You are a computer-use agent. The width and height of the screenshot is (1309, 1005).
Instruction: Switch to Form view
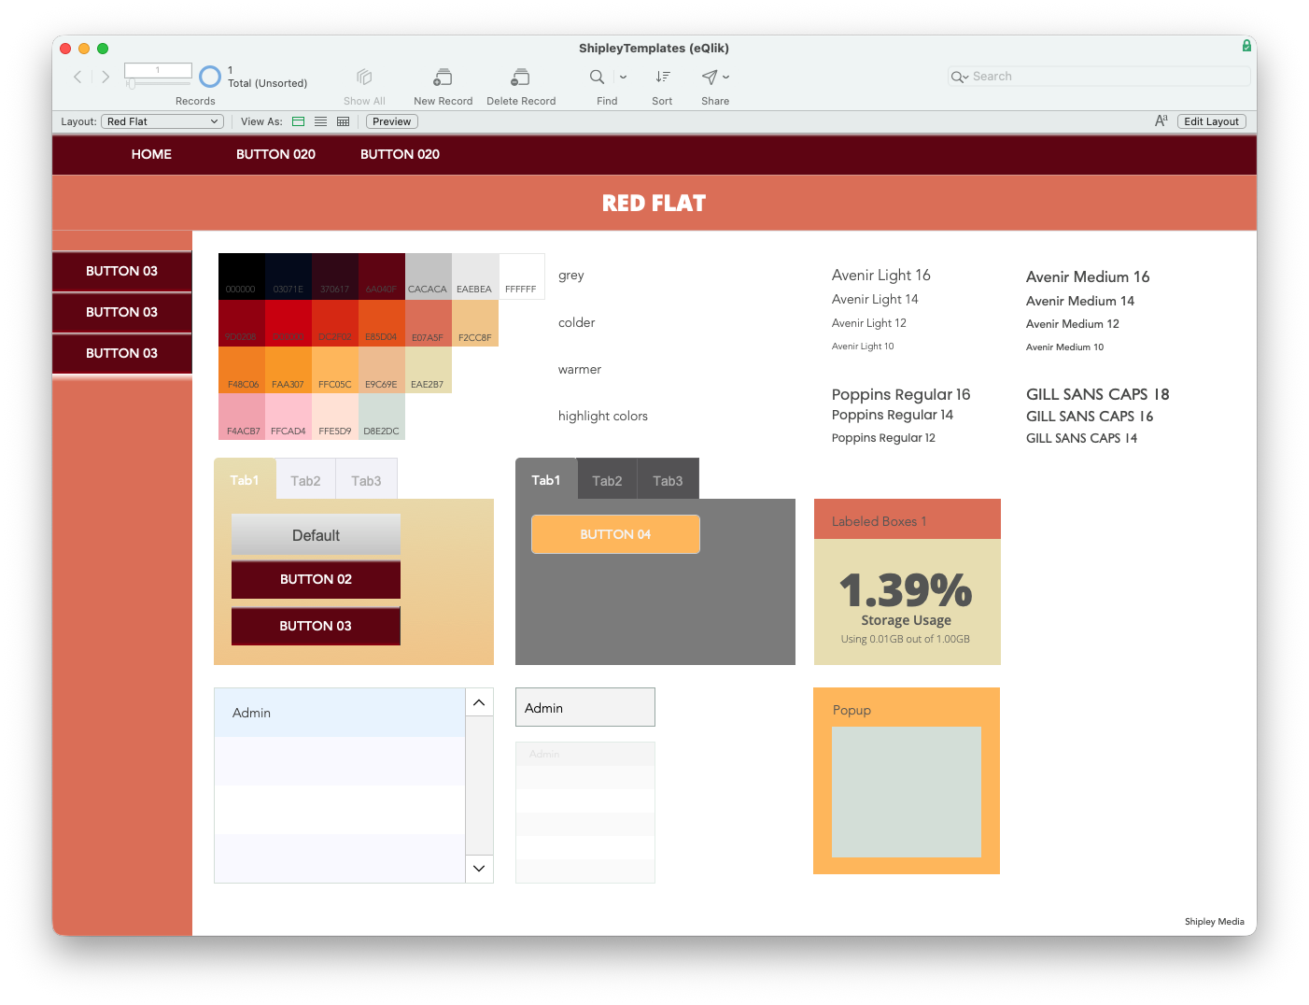(x=299, y=121)
